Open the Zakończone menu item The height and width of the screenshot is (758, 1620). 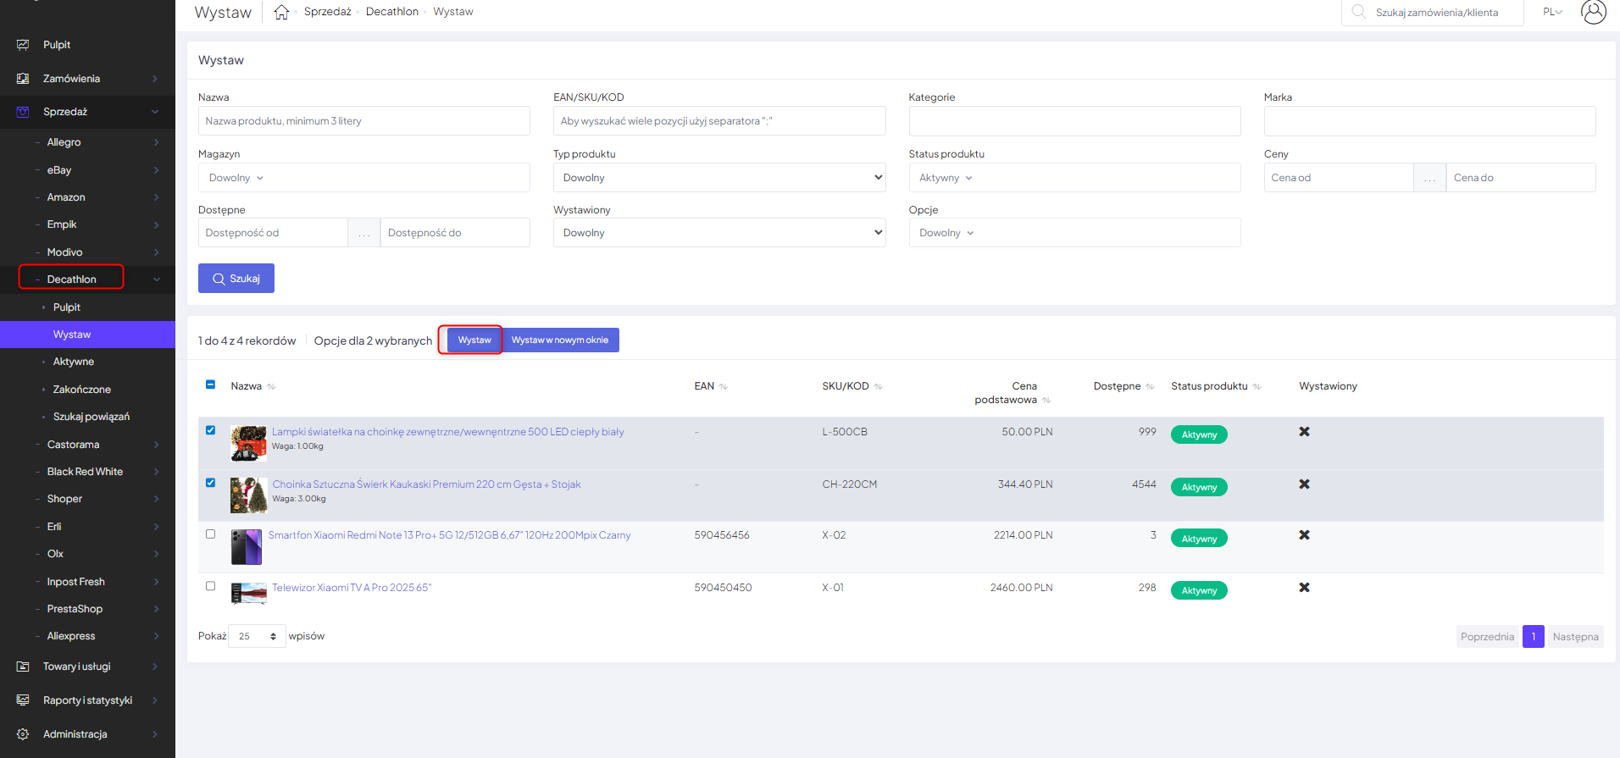tap(82, 390)
